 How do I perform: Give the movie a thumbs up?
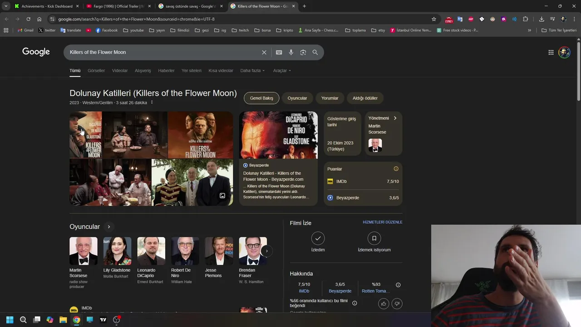click(x=384, y=304)
